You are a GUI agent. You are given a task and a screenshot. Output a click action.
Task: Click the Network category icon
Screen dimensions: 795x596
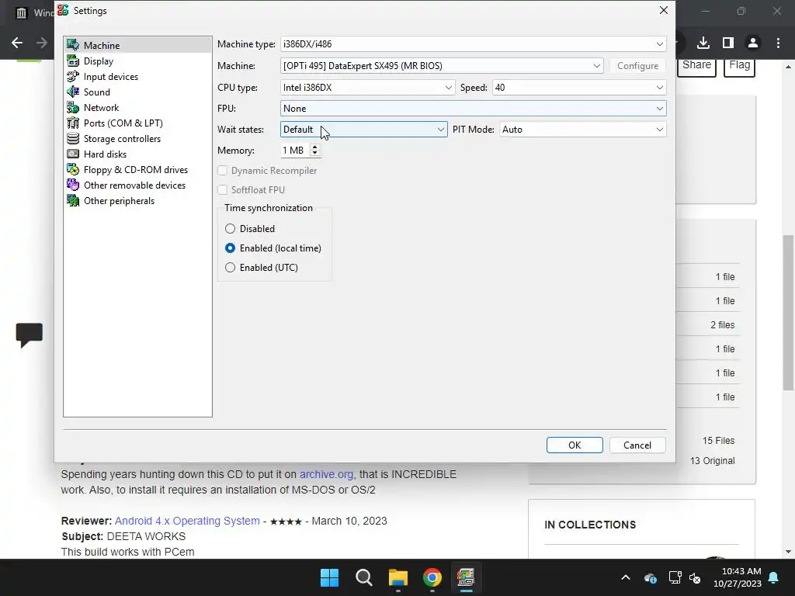click(x=73, y=107)
